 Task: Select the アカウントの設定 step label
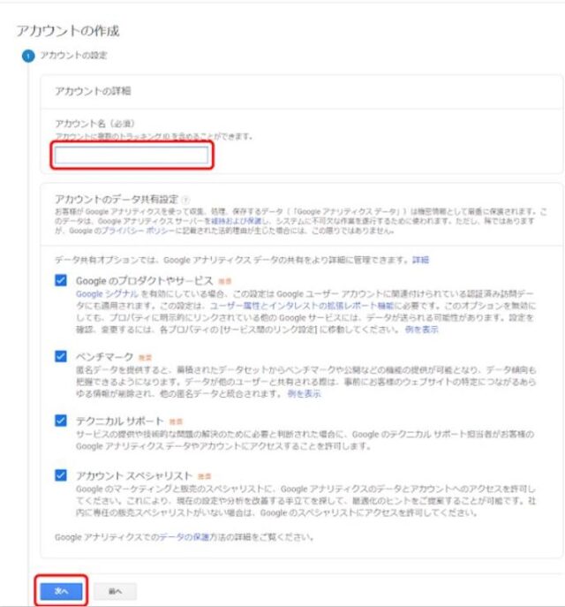pos(73,56)
